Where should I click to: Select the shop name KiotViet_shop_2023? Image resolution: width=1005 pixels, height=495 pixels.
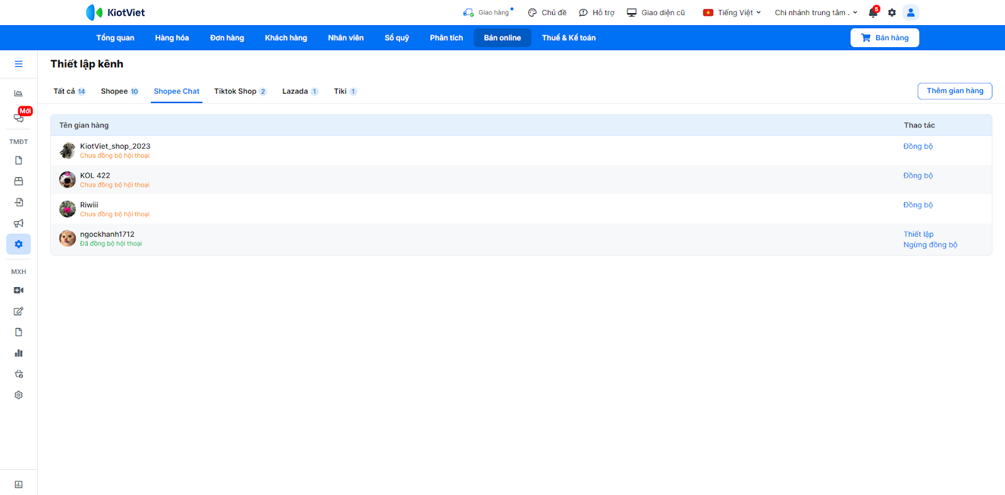[115, 146]
